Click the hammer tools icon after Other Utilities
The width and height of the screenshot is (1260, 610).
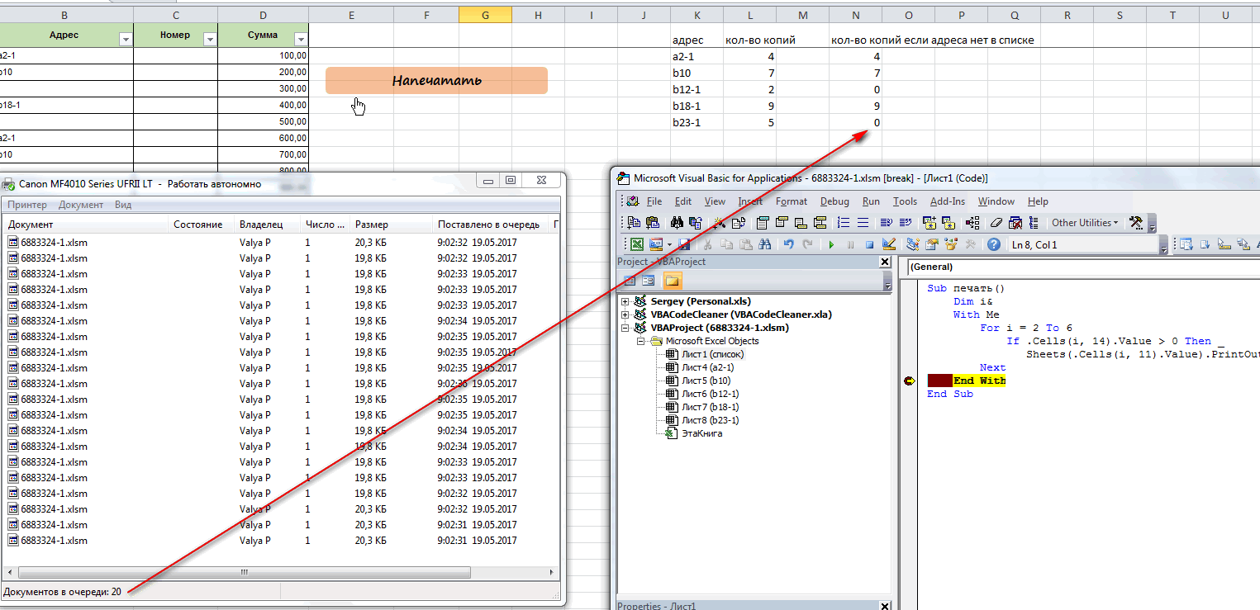click(1135, 223)
